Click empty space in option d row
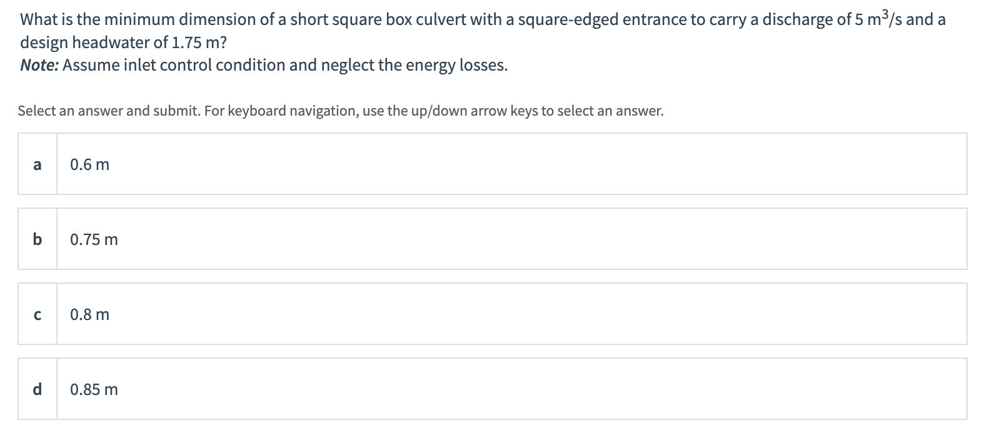This screenshot has height=425, width=984. 500,389
